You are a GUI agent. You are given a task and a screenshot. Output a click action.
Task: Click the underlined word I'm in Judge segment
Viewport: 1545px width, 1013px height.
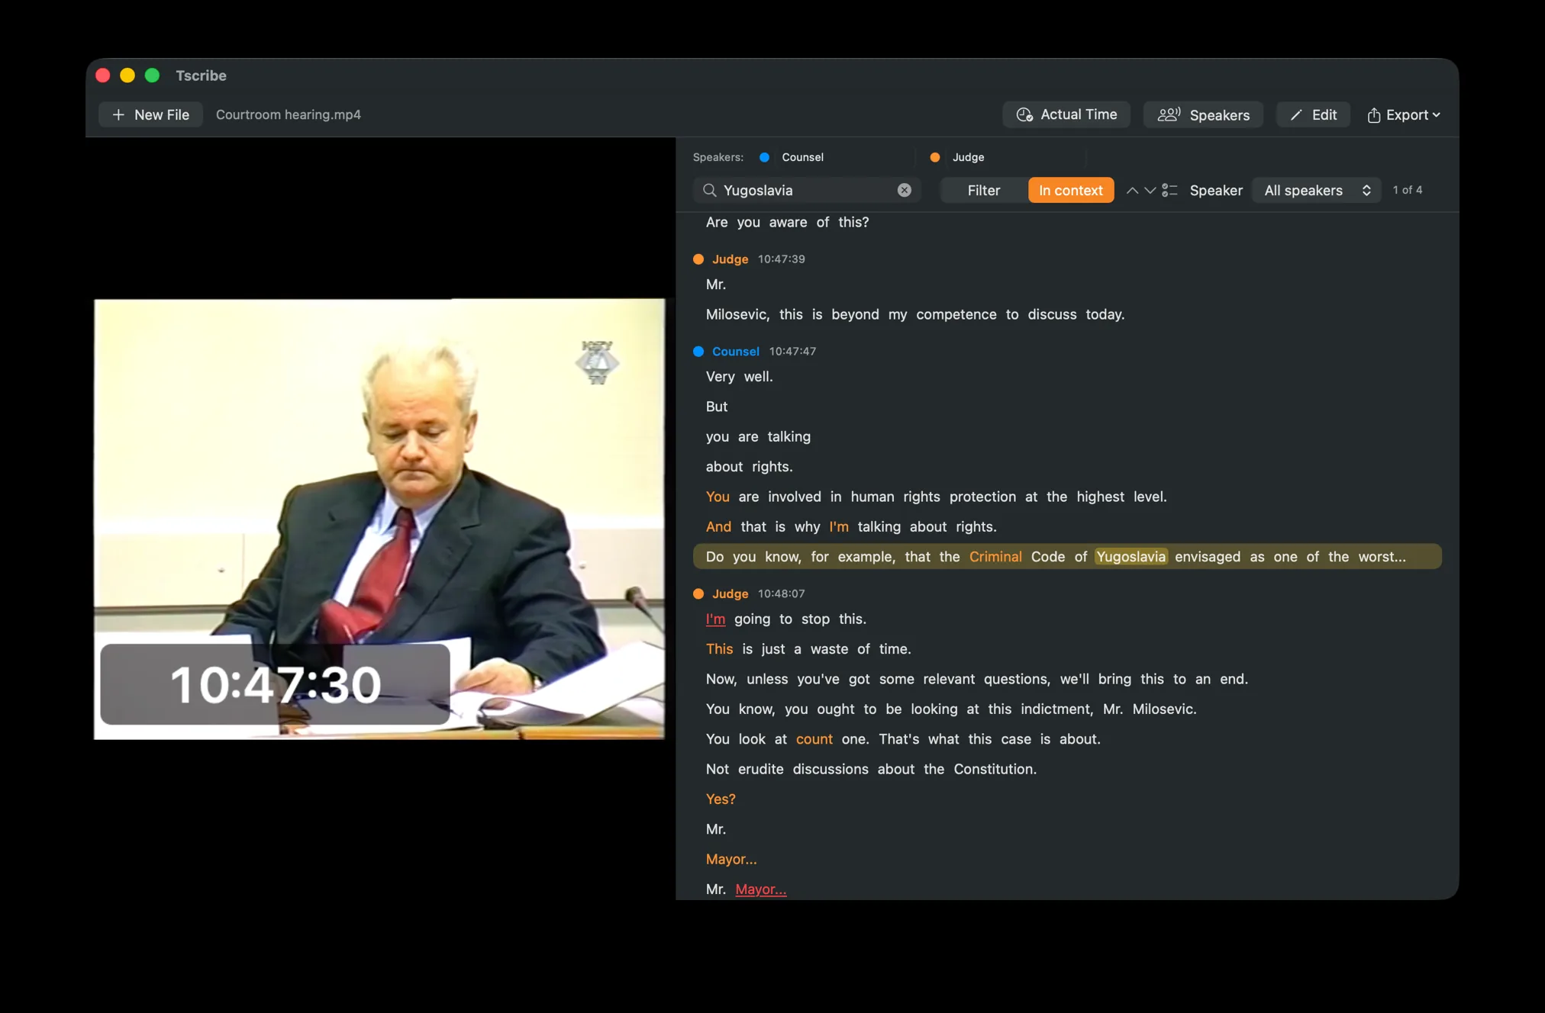pyautogui.click(x=715, y=619)
